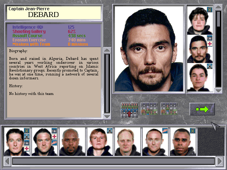Click the candidate list scrollbar thumb
This screenshot has height=170, width=227.
coord(218,19)
